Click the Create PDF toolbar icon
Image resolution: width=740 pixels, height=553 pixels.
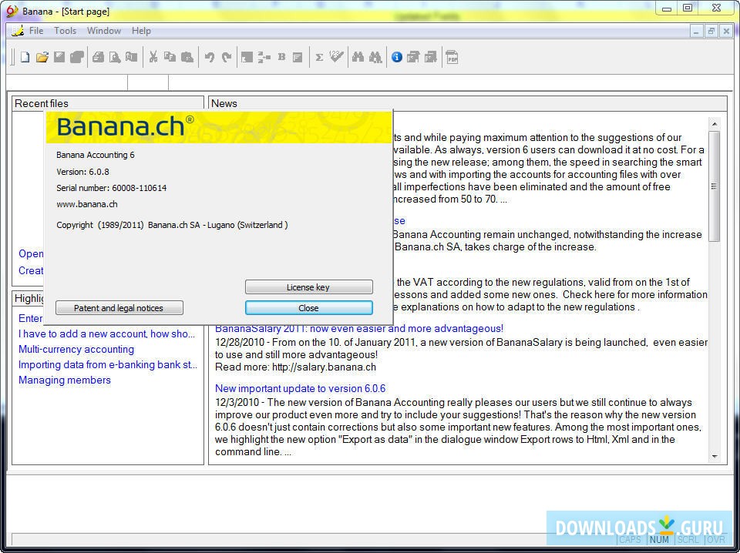(x=452, y=58)
